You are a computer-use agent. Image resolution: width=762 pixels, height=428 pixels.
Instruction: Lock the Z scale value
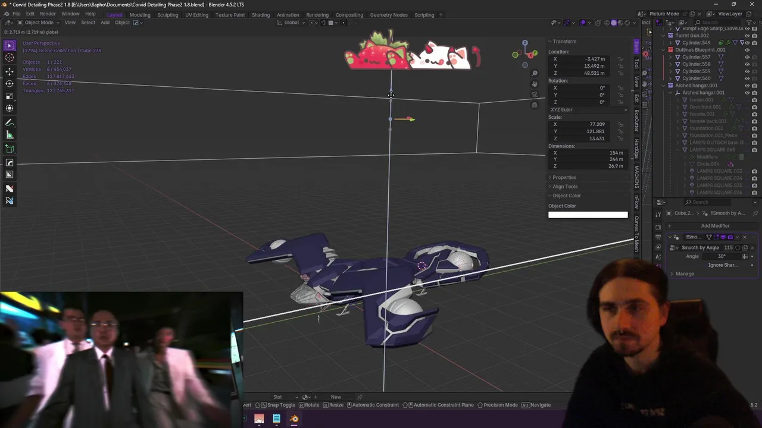[621, 139]
